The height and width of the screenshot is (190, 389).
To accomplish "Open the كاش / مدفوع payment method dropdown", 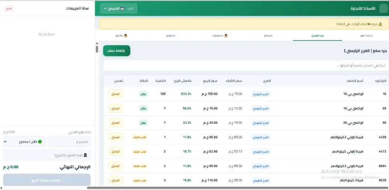I will click(24, 142).
